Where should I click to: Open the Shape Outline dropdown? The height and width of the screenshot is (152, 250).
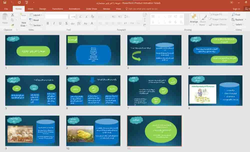pos(218,19)
